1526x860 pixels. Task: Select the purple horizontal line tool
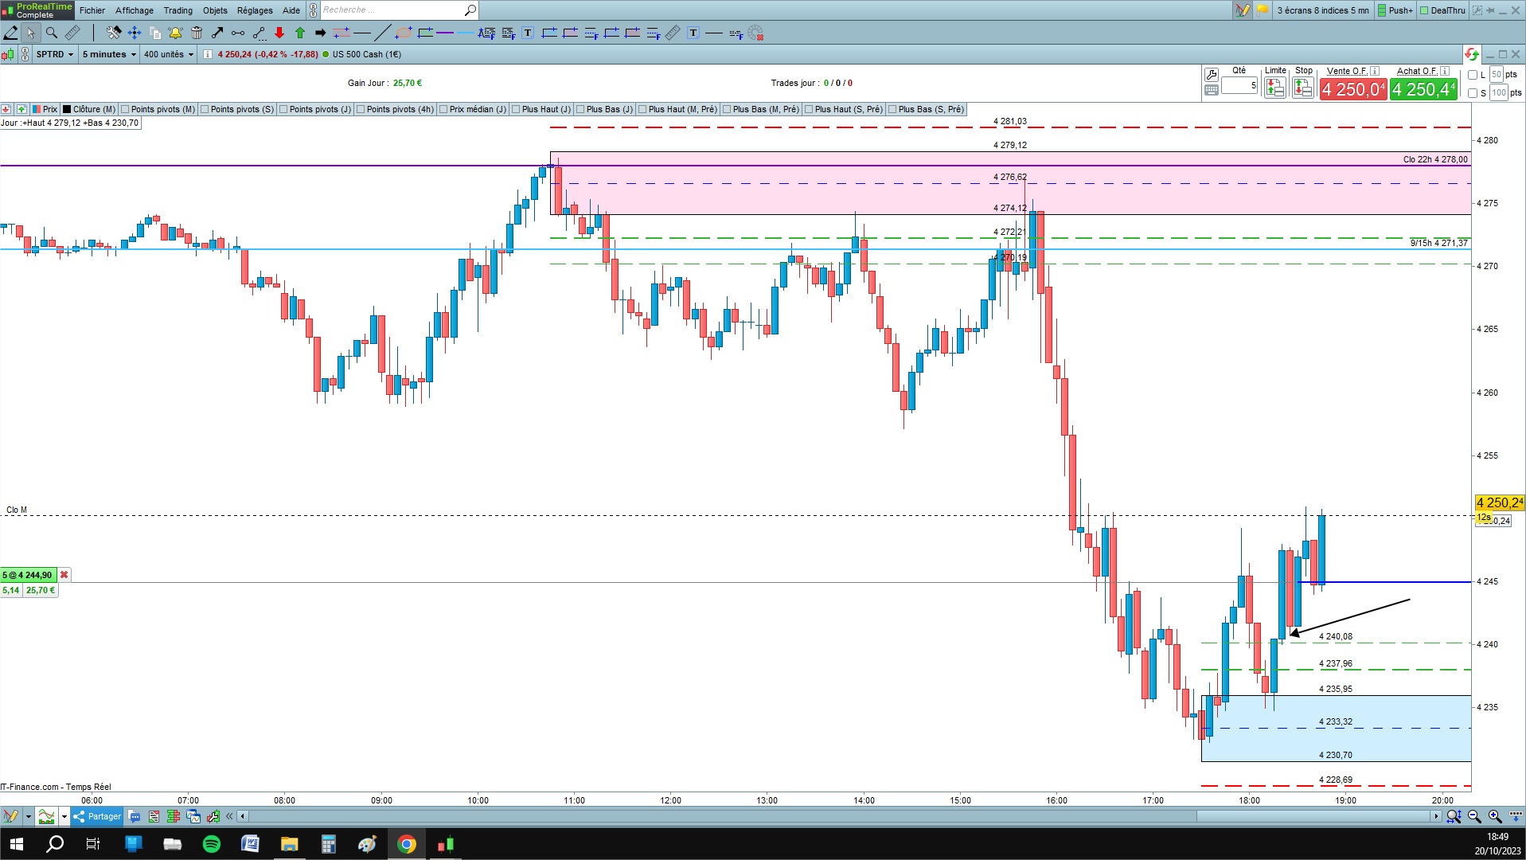[x=445, y=33]
